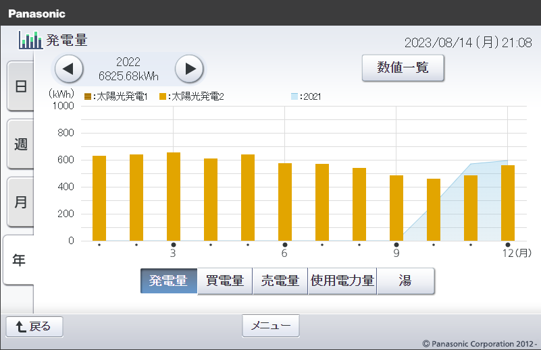Select the 発電量 generation view
541x350 pixels.
[168, 281]
